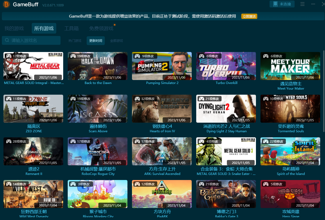Open the Metal Gear Solid 3 cover image
This screenshot has width=325, height=220.
[x=226, y=151]
